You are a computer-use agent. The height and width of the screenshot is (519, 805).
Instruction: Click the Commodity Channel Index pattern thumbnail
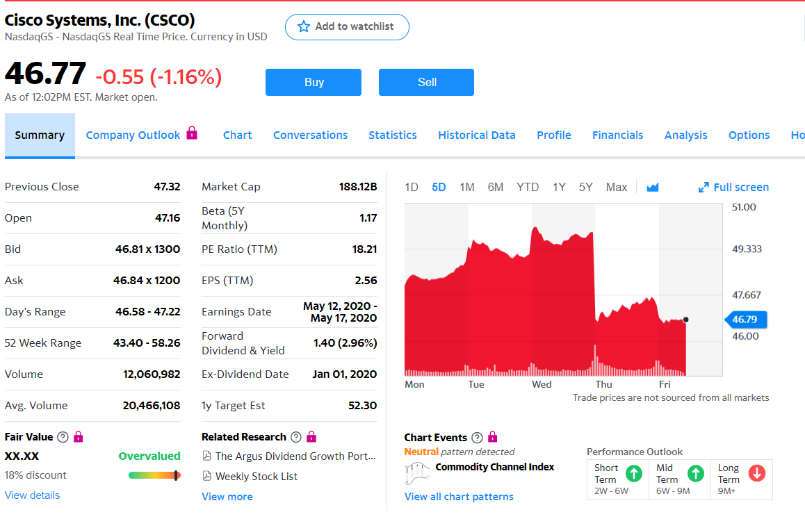[417, 473]
